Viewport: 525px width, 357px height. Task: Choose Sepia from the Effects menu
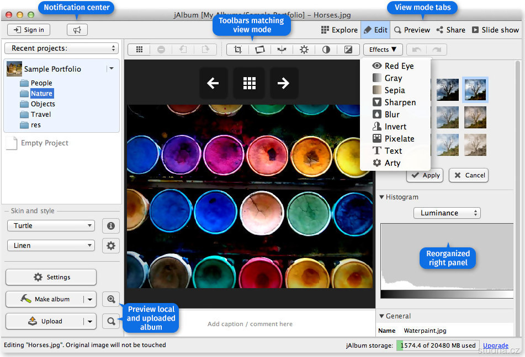click(x=394, y=90)
